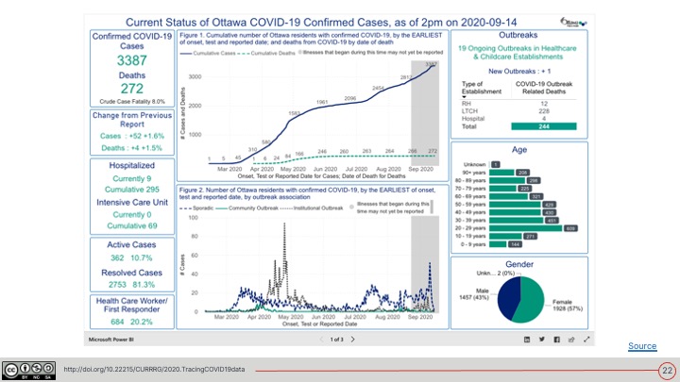Click the Microsoft Power BI label
Image resolution: width=680 pixels, height=382 pixels.
tap(111, 340)
